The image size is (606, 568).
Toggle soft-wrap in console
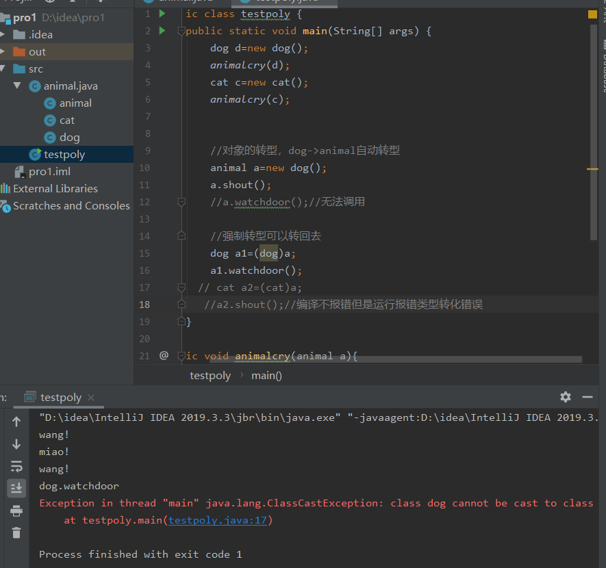(16, 467)
